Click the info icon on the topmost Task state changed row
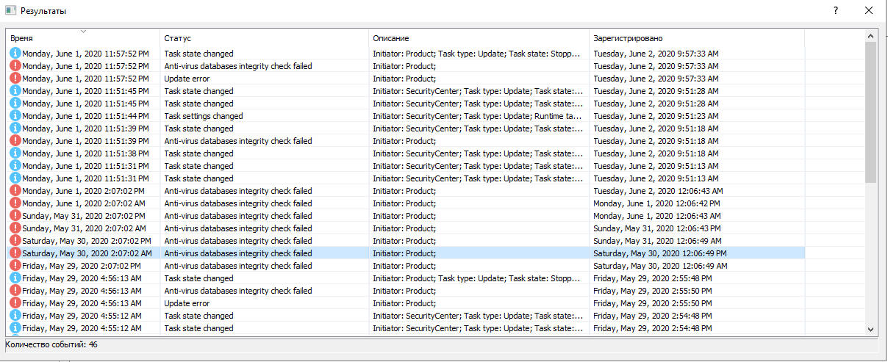 coord(15,54)
